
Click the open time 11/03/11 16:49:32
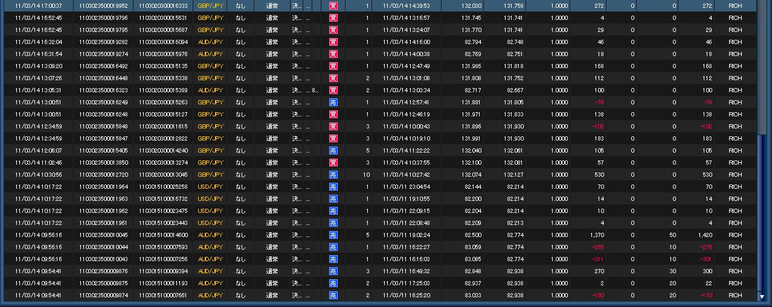(406, 271)
